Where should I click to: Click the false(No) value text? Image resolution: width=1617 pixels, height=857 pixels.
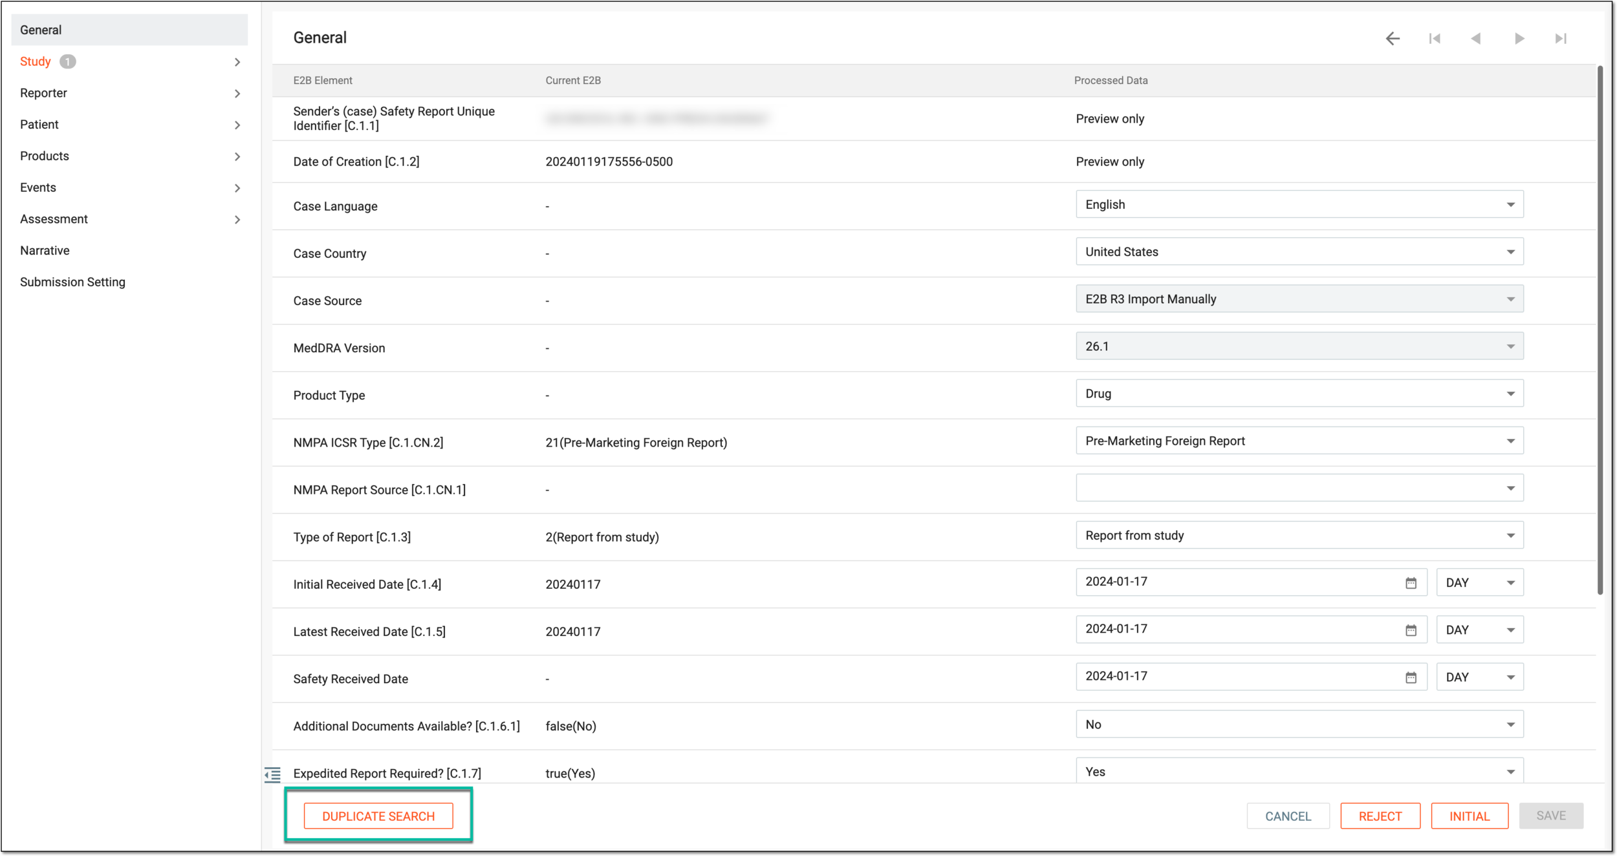pos(570,726)
